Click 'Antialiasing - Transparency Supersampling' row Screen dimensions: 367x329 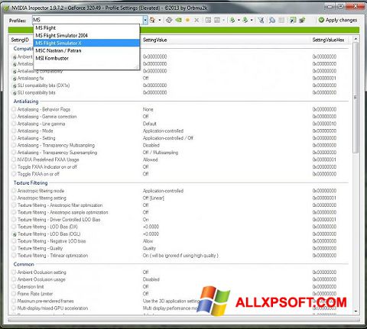coord(180,153)
